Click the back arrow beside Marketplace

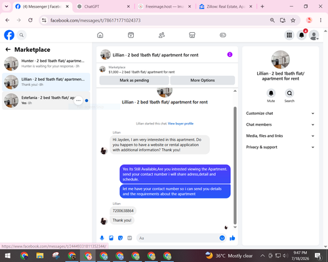click(x=8, y=50)
